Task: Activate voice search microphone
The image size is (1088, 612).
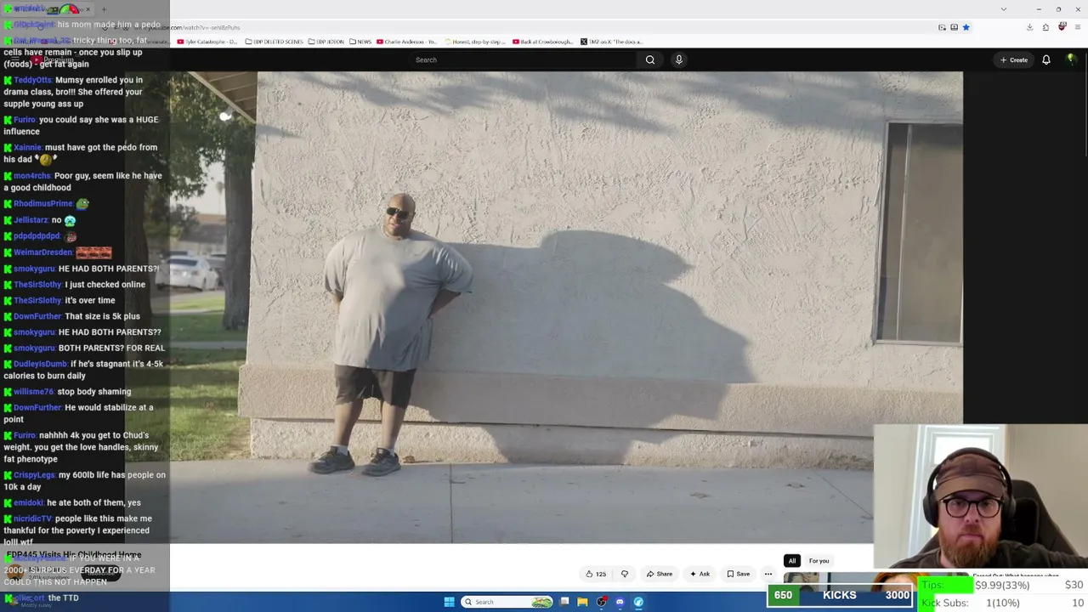Action: [x=678, y=59]
